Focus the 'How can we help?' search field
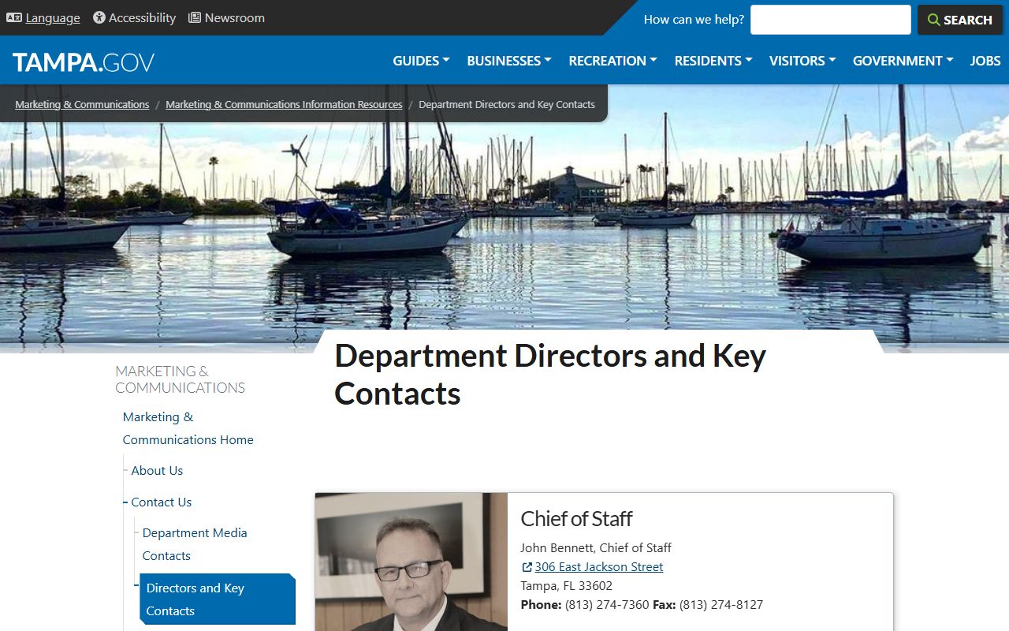1009x631 pixels. pos(830,20)
